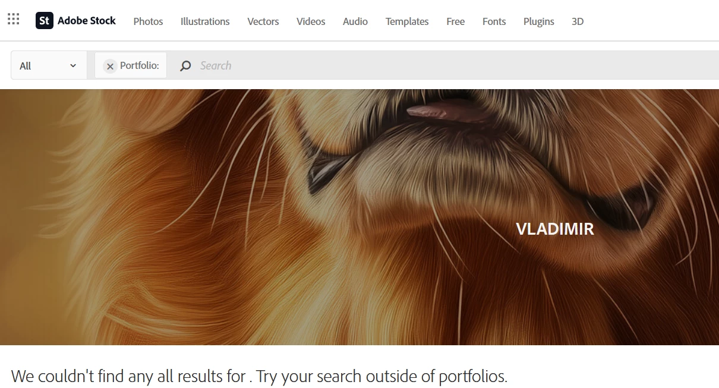Go to the Fonts page
The height and width of the screenshot is (388, 719).
tap(494, 21)
